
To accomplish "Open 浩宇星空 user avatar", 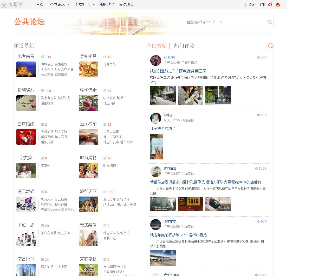I will click(156, 225).
